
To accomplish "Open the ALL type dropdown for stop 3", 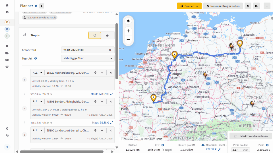I will coord(38,130).
